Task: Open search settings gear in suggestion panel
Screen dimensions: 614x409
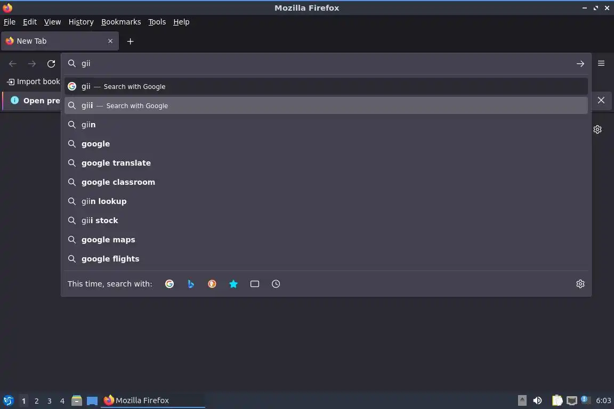Action: [x=580, y=284]
